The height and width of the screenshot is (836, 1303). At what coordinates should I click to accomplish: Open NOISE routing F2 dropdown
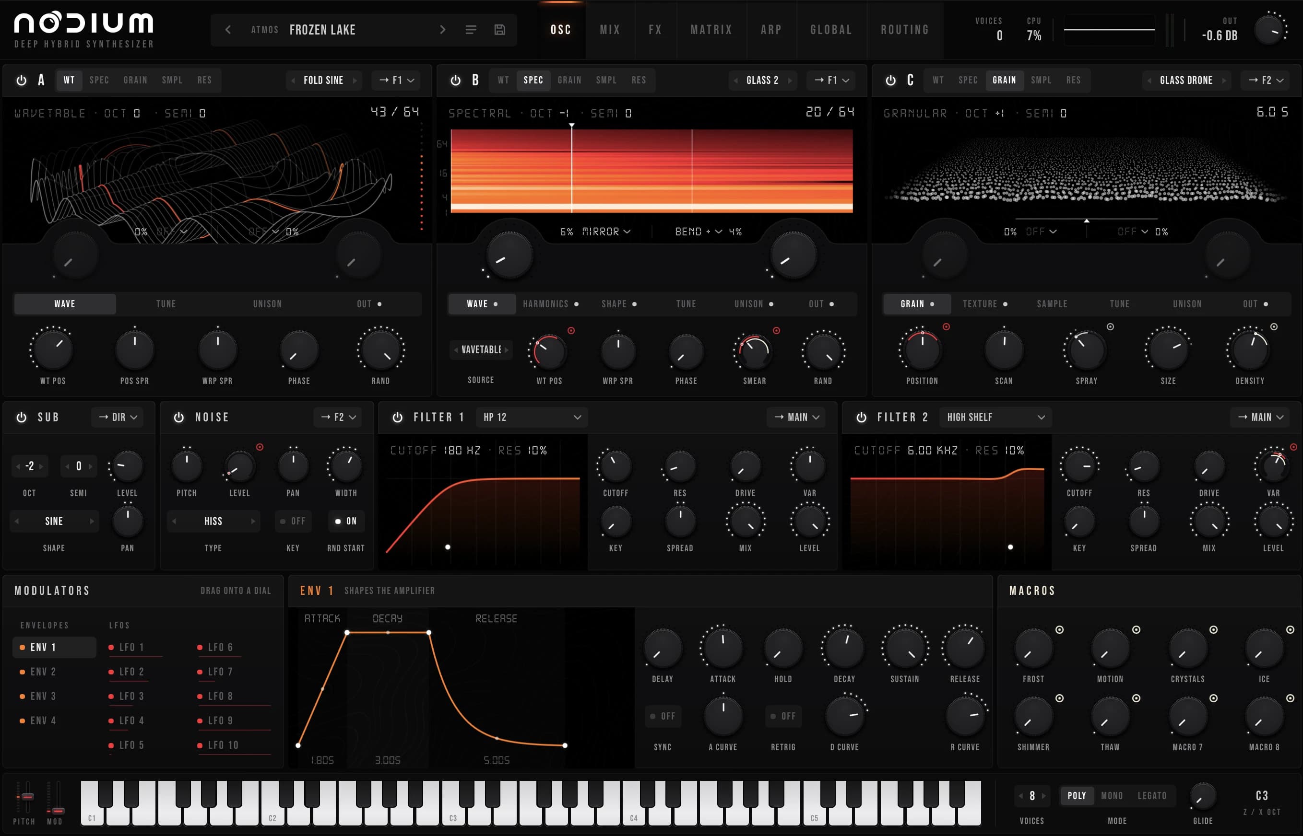(338, 417)
